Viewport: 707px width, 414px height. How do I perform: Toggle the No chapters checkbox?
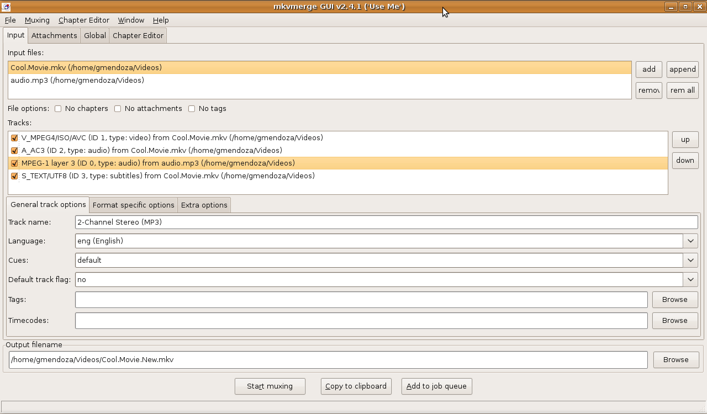point(58,109)
